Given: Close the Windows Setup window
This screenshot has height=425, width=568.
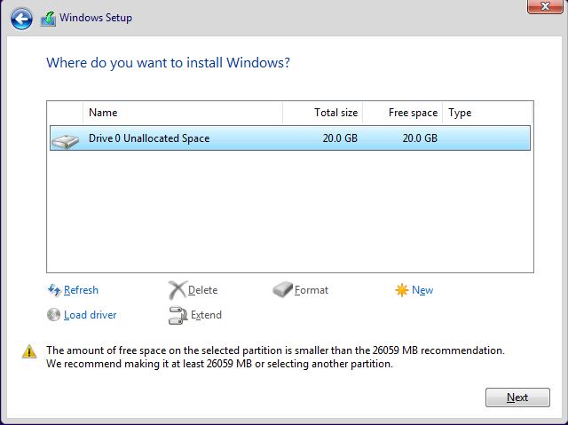Looking at the screenshot, I should click(544, 6).
